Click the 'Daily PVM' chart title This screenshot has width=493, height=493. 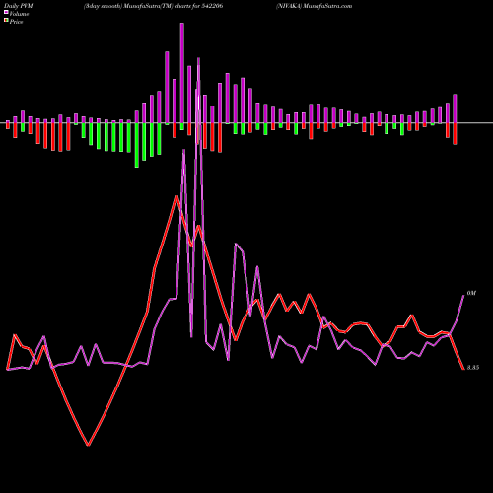click(x=19, y=6)
